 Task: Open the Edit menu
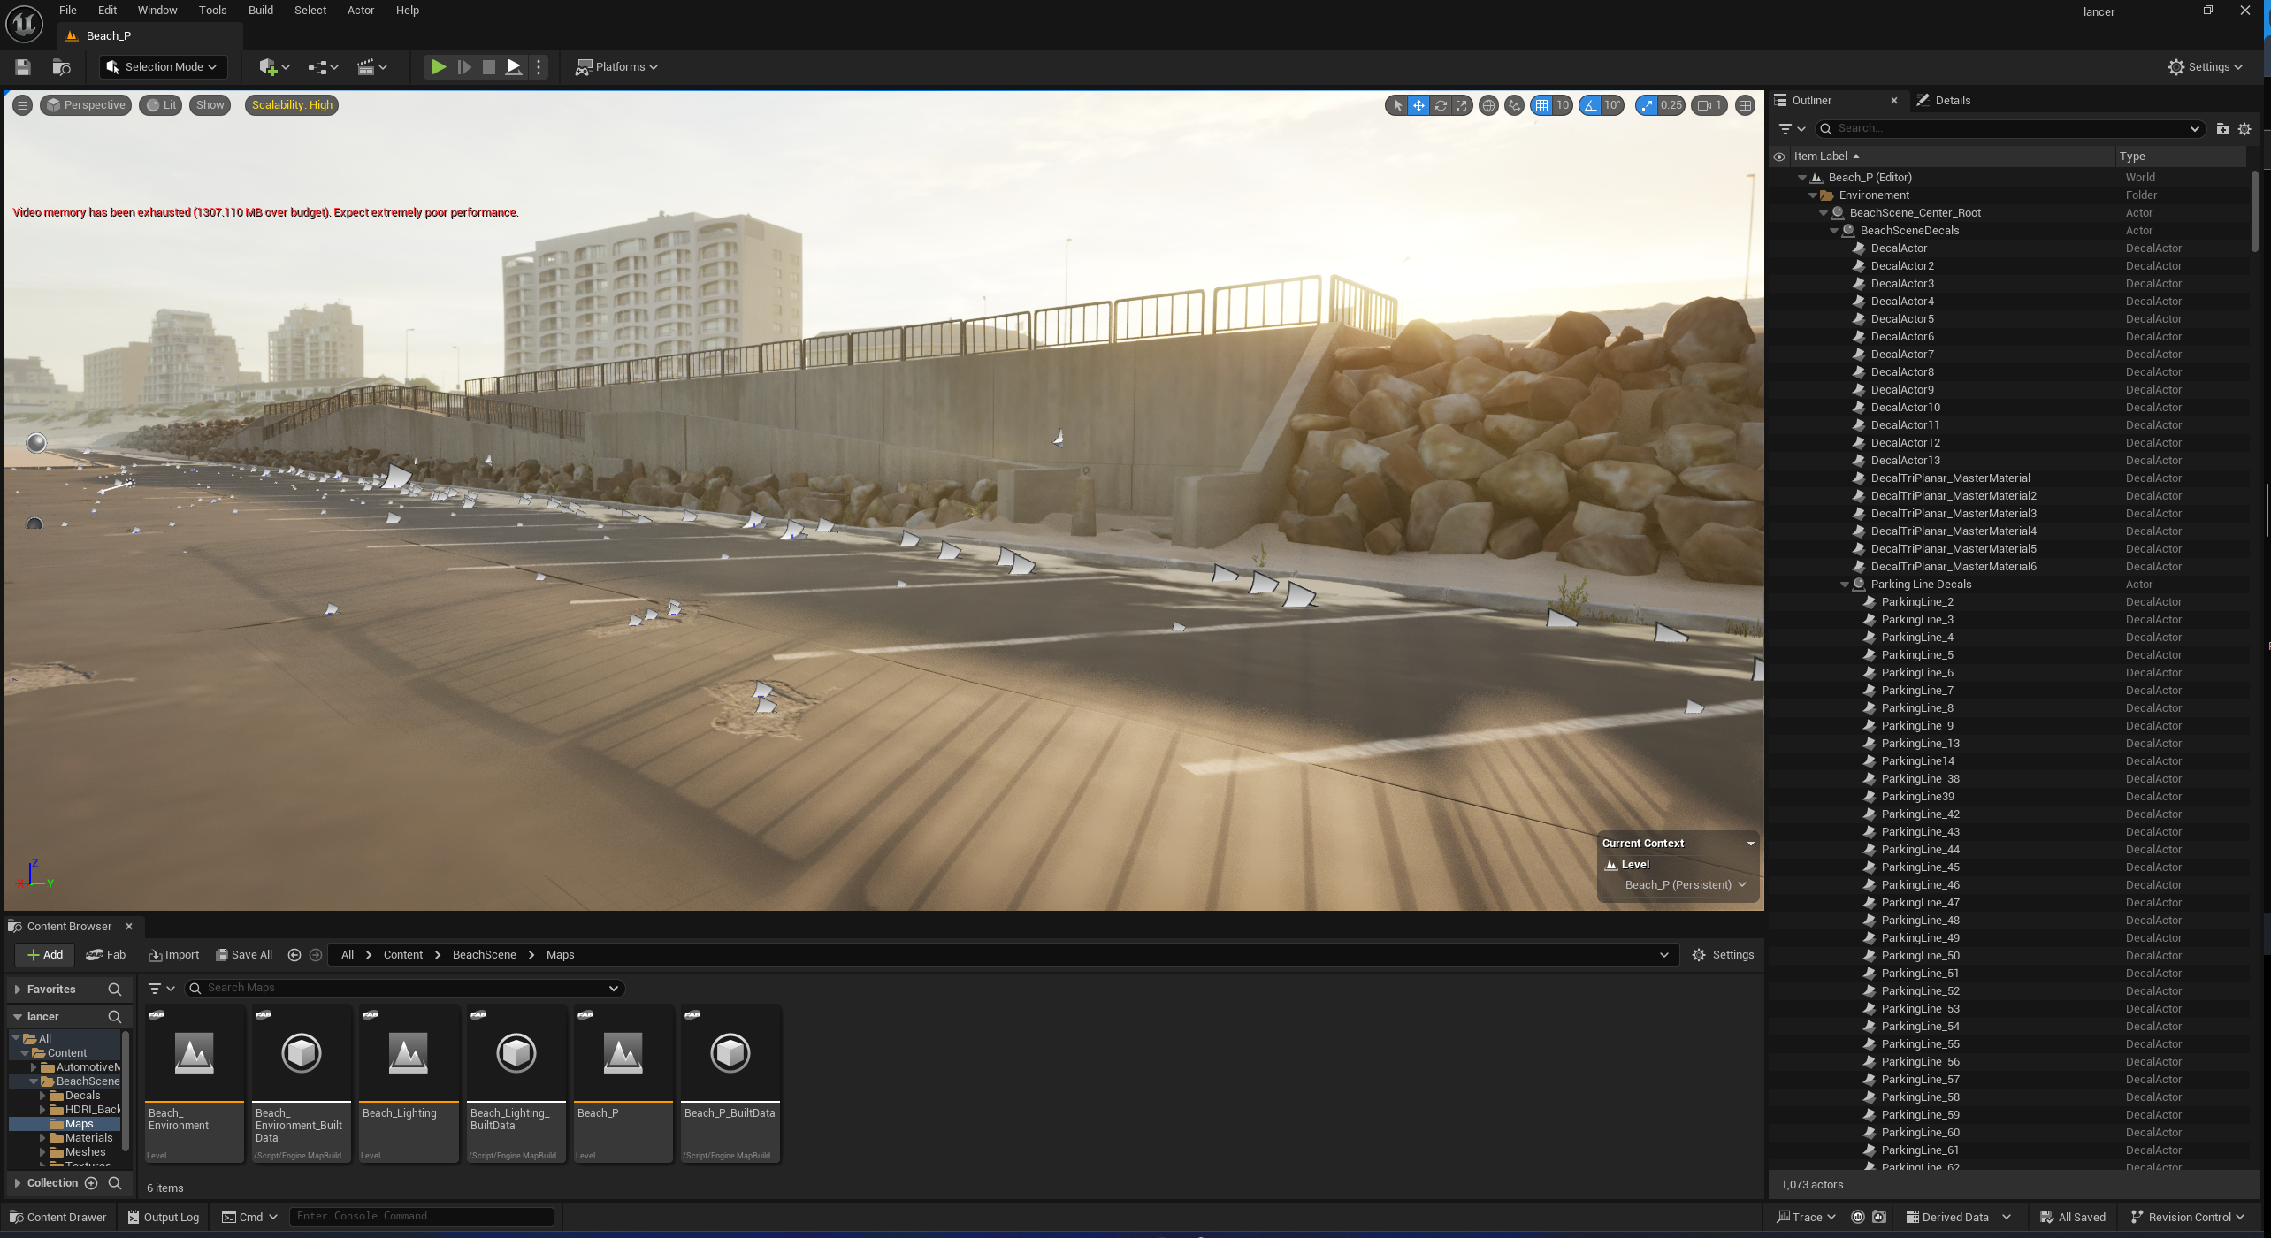tap(107, 11)
